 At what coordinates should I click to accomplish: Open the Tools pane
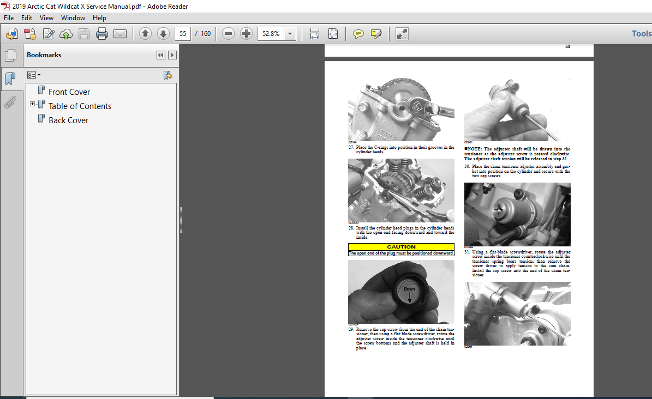pos(641,34)
